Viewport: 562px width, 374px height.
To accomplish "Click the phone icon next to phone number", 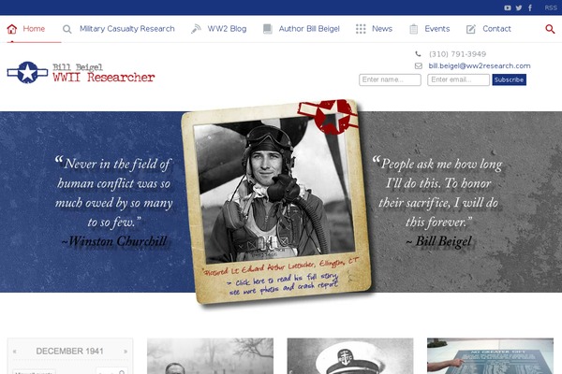I will 418,54.
